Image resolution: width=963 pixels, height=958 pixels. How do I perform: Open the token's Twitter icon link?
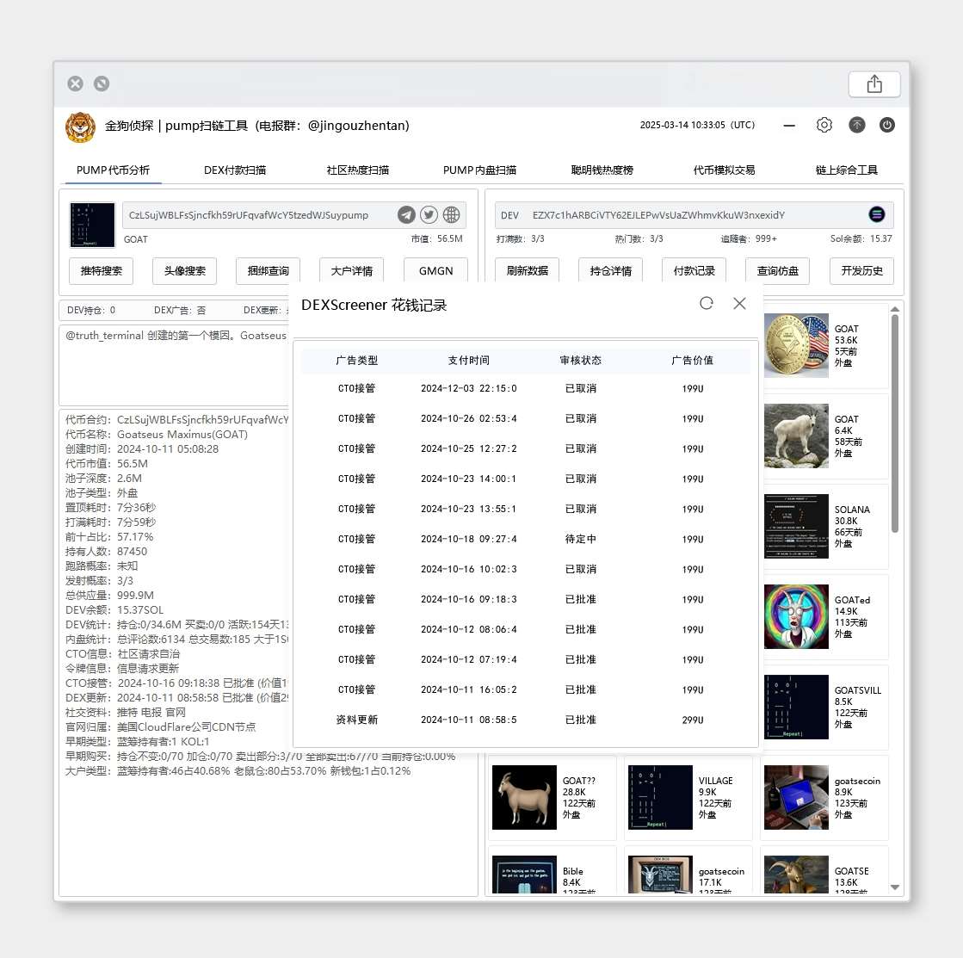[x=429, y=215]
